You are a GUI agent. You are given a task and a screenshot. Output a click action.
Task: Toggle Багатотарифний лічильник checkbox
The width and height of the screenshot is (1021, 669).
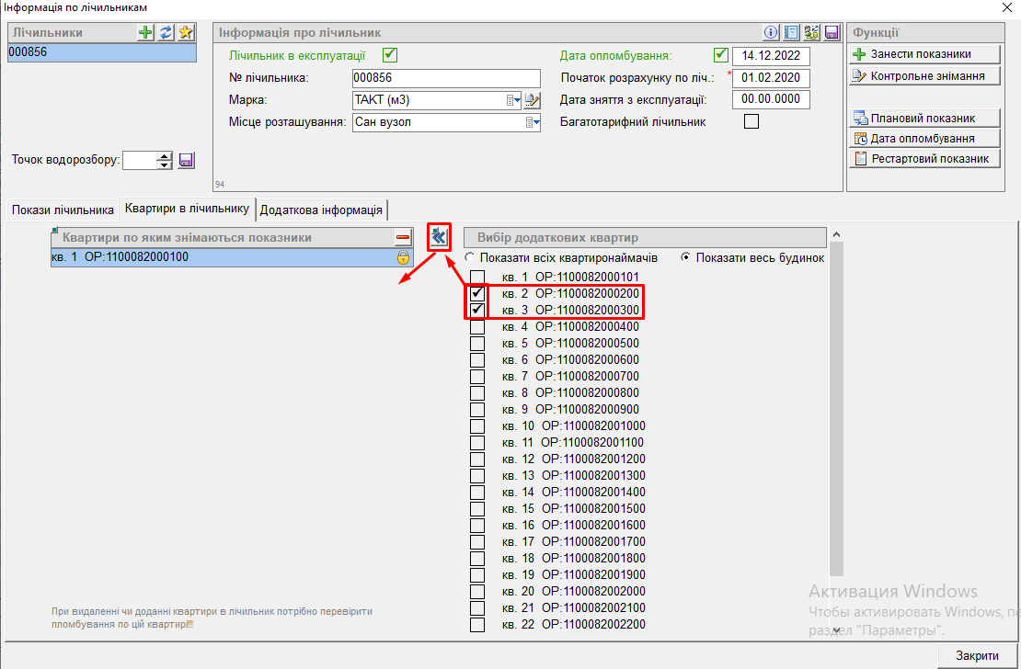click(751, 121)
